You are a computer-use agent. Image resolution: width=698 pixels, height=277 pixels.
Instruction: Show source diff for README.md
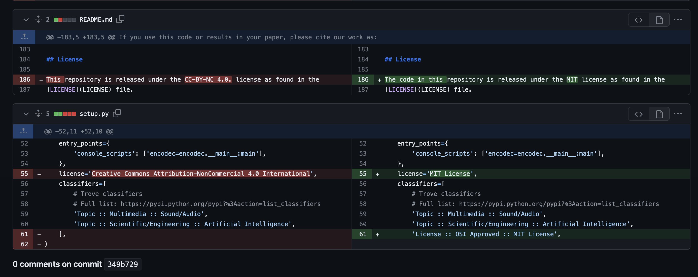[x=638, y=20]
